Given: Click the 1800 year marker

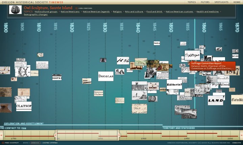Looking at the screenshot, I should click(x=6, y=27).
